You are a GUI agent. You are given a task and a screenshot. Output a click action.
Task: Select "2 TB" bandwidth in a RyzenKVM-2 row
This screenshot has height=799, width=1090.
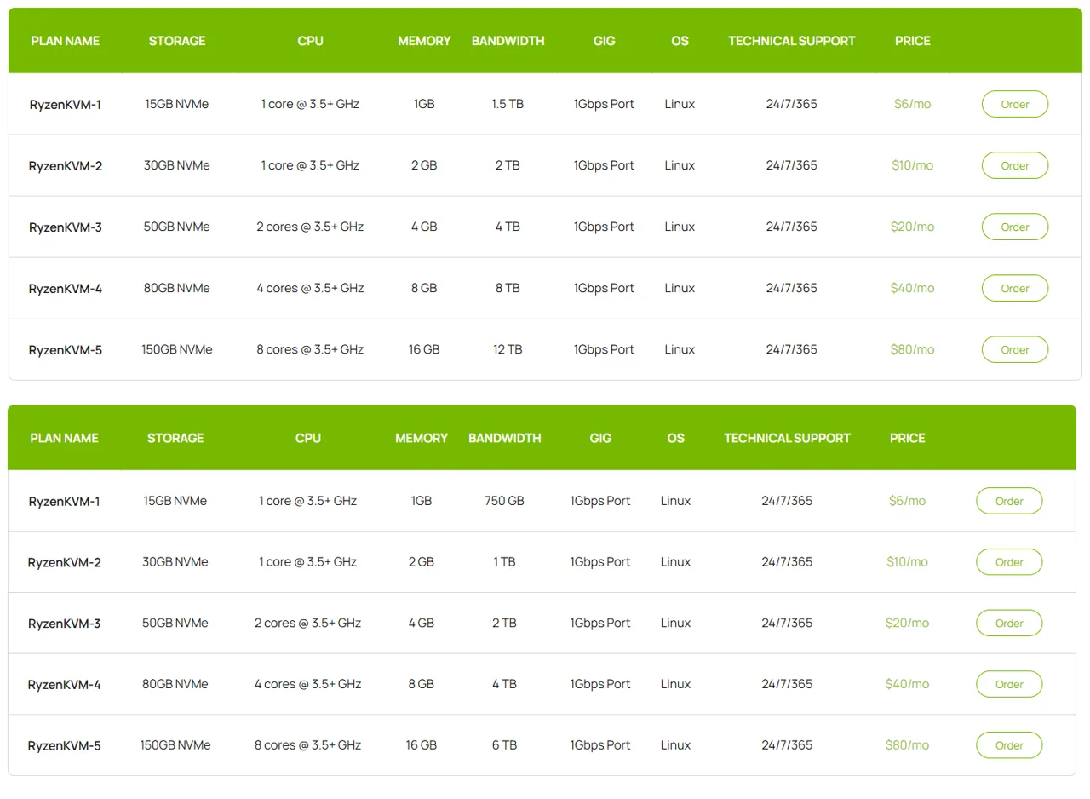point(508,165)
